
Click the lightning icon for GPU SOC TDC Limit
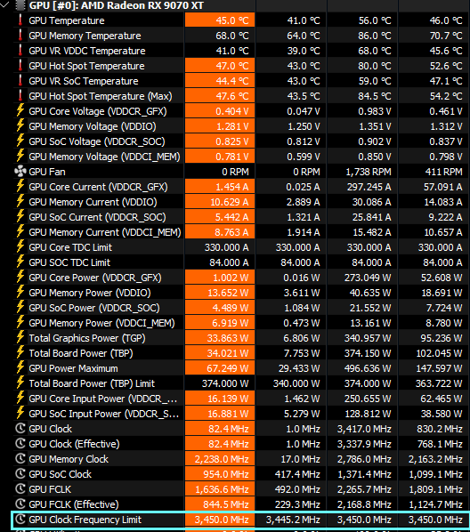tap(20, 262)
